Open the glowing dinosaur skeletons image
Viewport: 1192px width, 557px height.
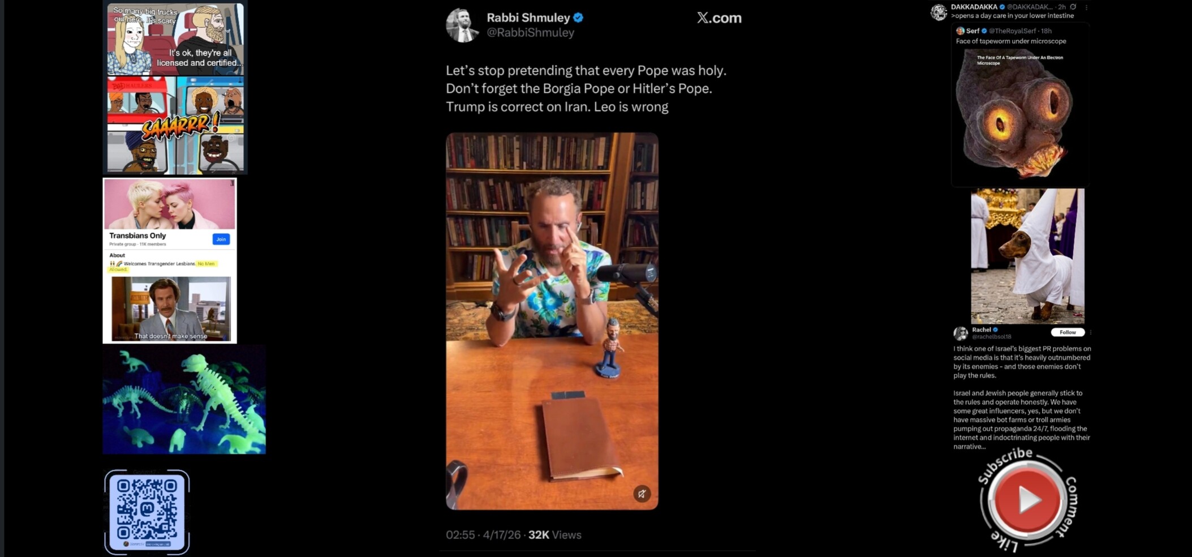pyautogui.click(x=184, y=401)
